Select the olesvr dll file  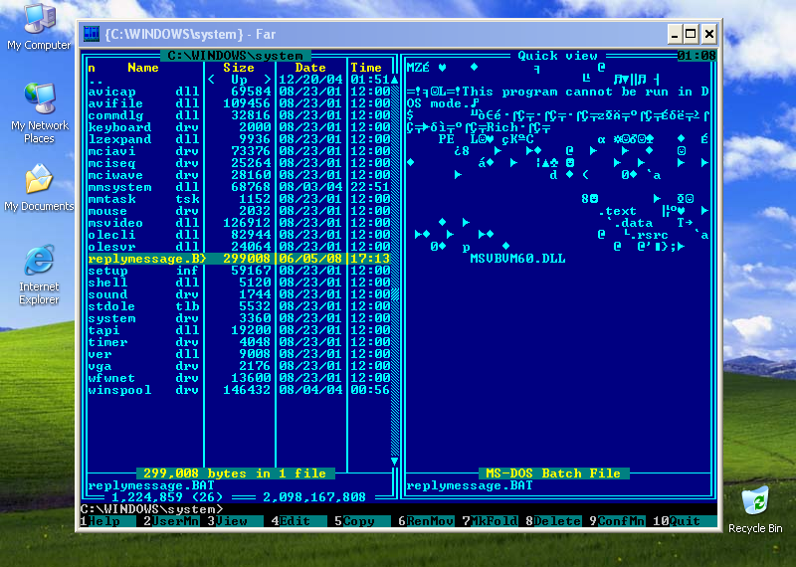point(239,247)
